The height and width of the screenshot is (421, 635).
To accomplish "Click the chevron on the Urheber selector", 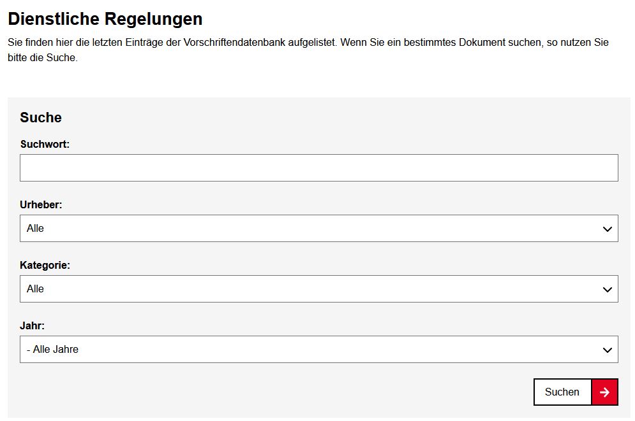I will pos(608,228).
